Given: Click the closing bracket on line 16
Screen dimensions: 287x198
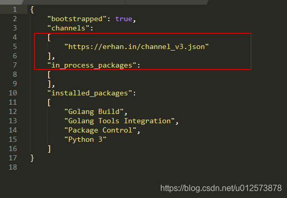Looking at the screenshot, I should (49, 149).
